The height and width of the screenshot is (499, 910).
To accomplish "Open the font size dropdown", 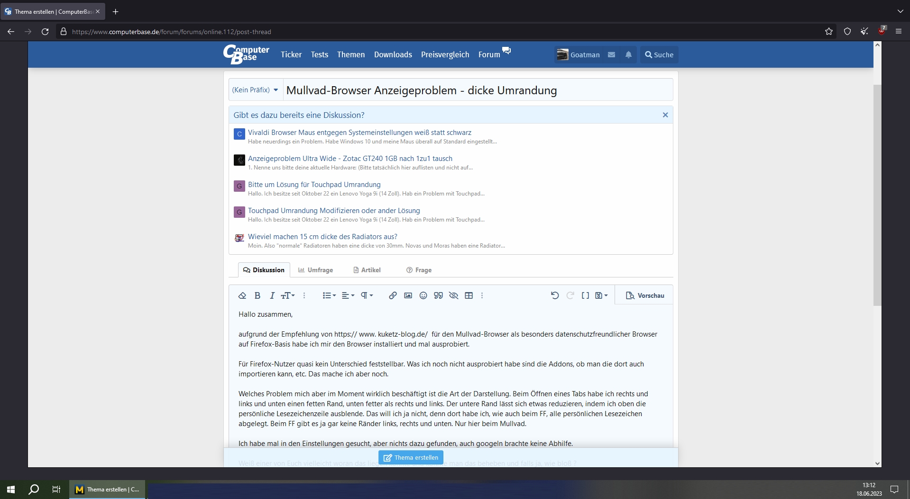I will click(288, 295).
